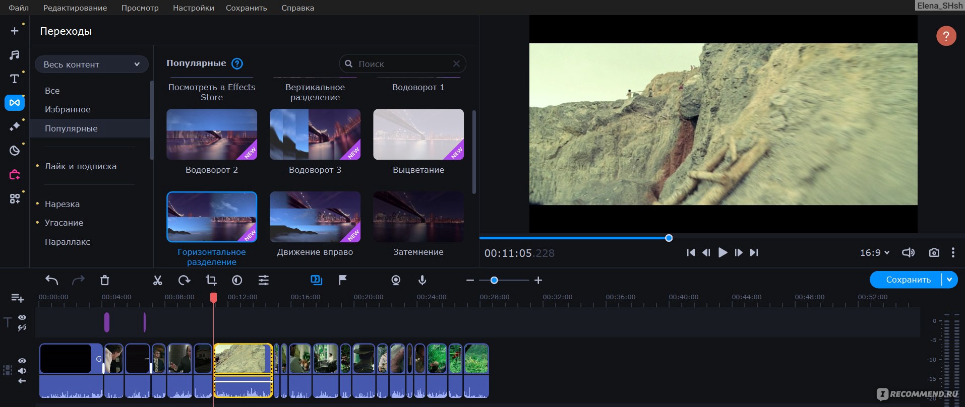Select the Водоворот 2 transition thumbnail
Viewport: 965px width, 407px height.
212,134
